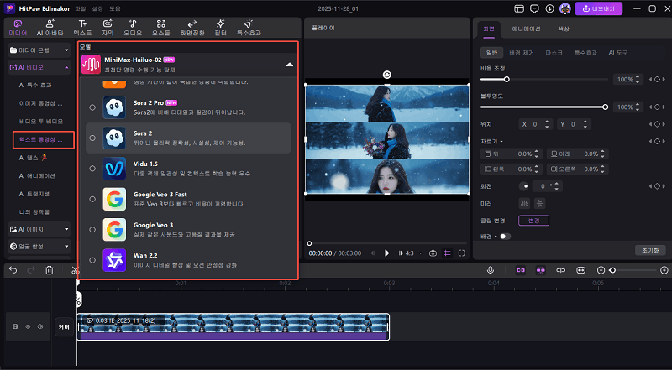Open the AI 댄스 item in the sidebar
This screenshot has height=370, width=672.
[34, 158]
